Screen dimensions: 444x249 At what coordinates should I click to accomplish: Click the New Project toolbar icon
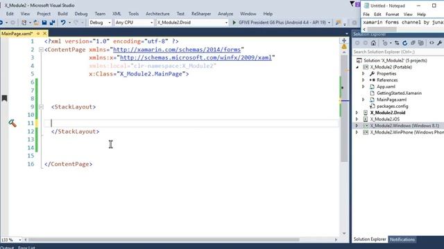pyautogui.click(x=24, y=23)
